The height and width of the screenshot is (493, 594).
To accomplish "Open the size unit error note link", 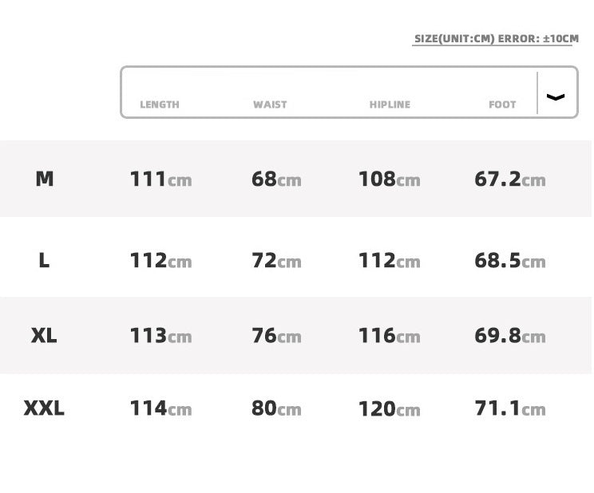I will click(496, 38).
